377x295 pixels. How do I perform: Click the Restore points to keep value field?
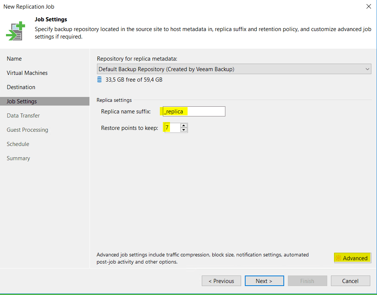click(x=172, y=128)
